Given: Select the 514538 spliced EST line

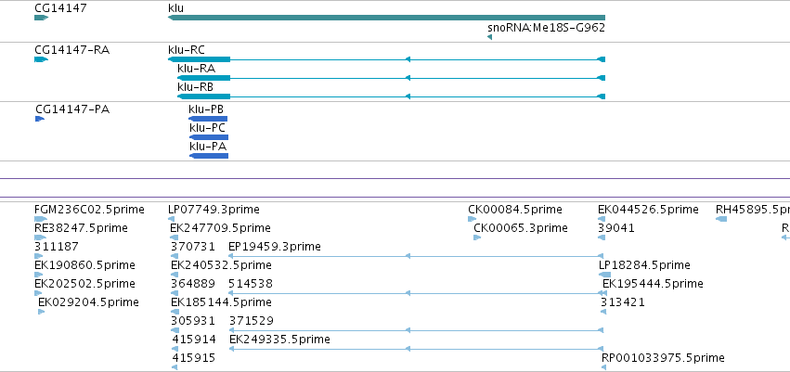Looking at the screenshot, I should point(417,293).
